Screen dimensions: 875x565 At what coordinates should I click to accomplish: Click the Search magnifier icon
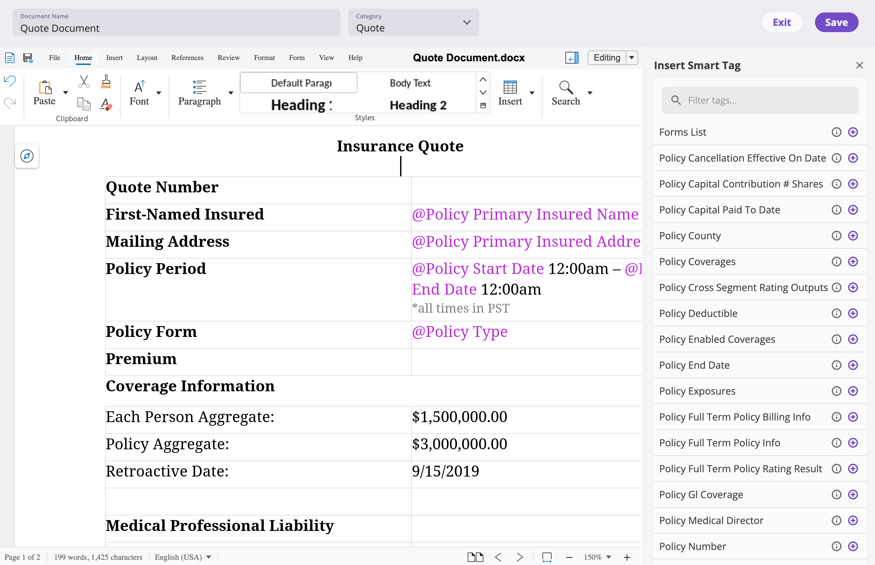[x=566, y=87]
